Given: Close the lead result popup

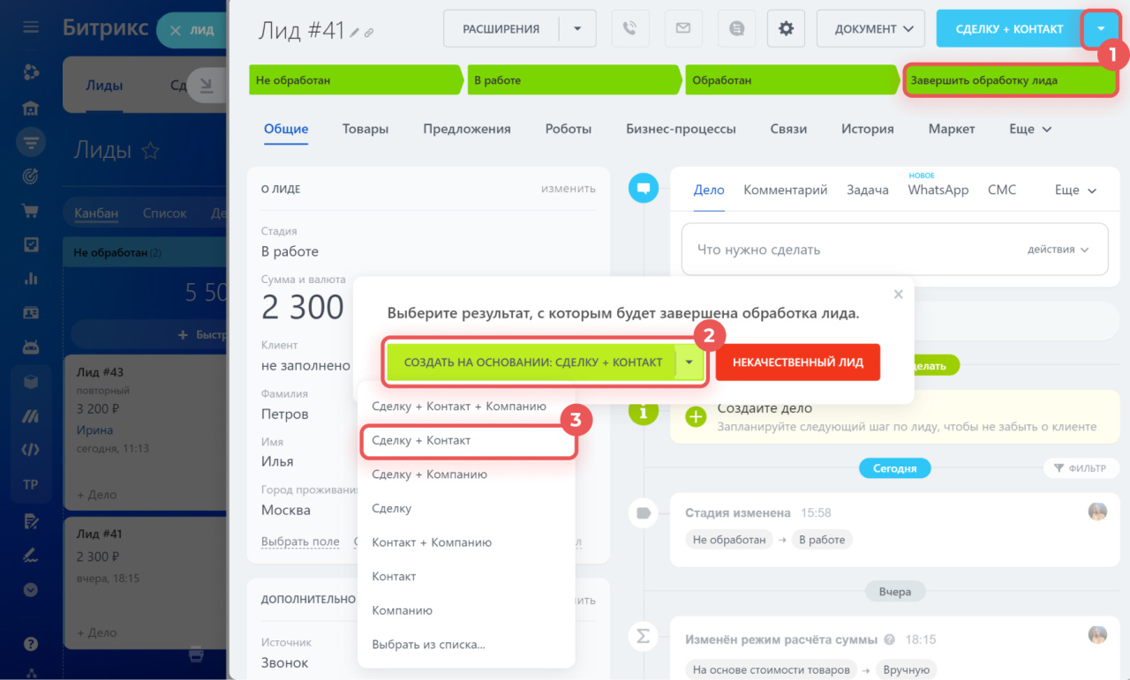Looking at the screenshot, I should click(x=898, y=295).
